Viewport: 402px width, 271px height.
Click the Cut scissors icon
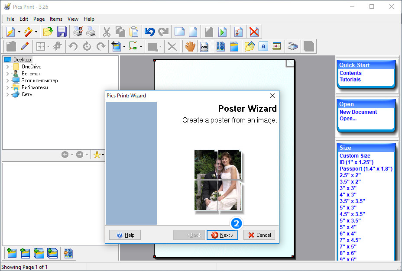click(107, 32)
